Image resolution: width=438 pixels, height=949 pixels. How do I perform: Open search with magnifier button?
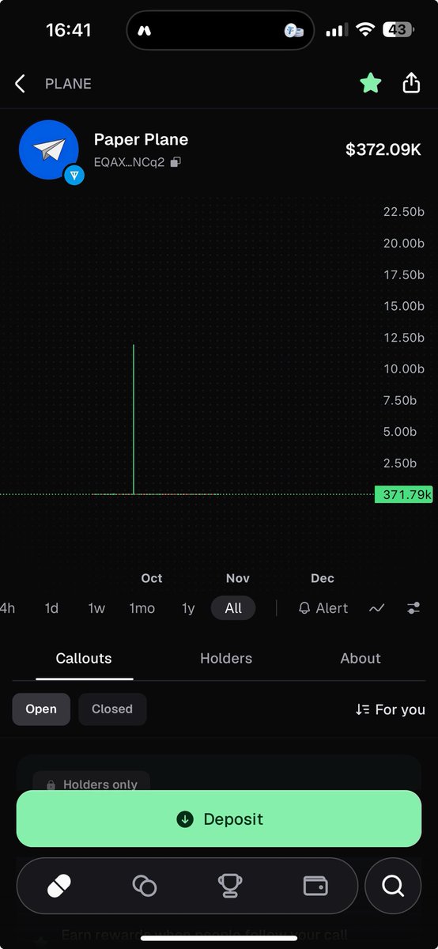[x=393, y=887]
